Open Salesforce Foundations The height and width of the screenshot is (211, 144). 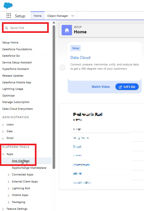(17, 49)
